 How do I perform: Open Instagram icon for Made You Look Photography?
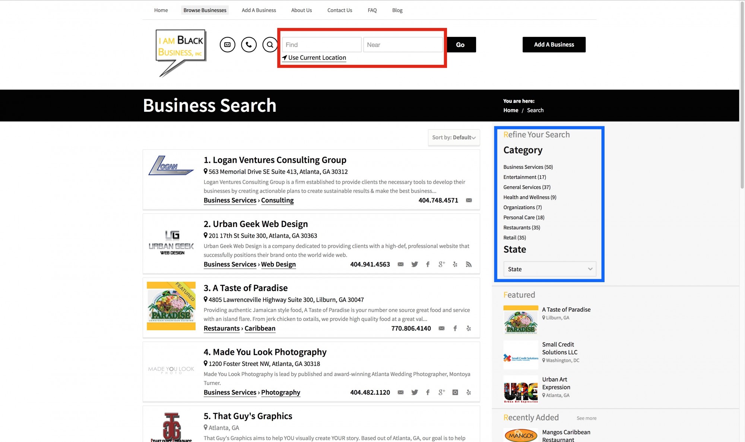click(455, 393)
